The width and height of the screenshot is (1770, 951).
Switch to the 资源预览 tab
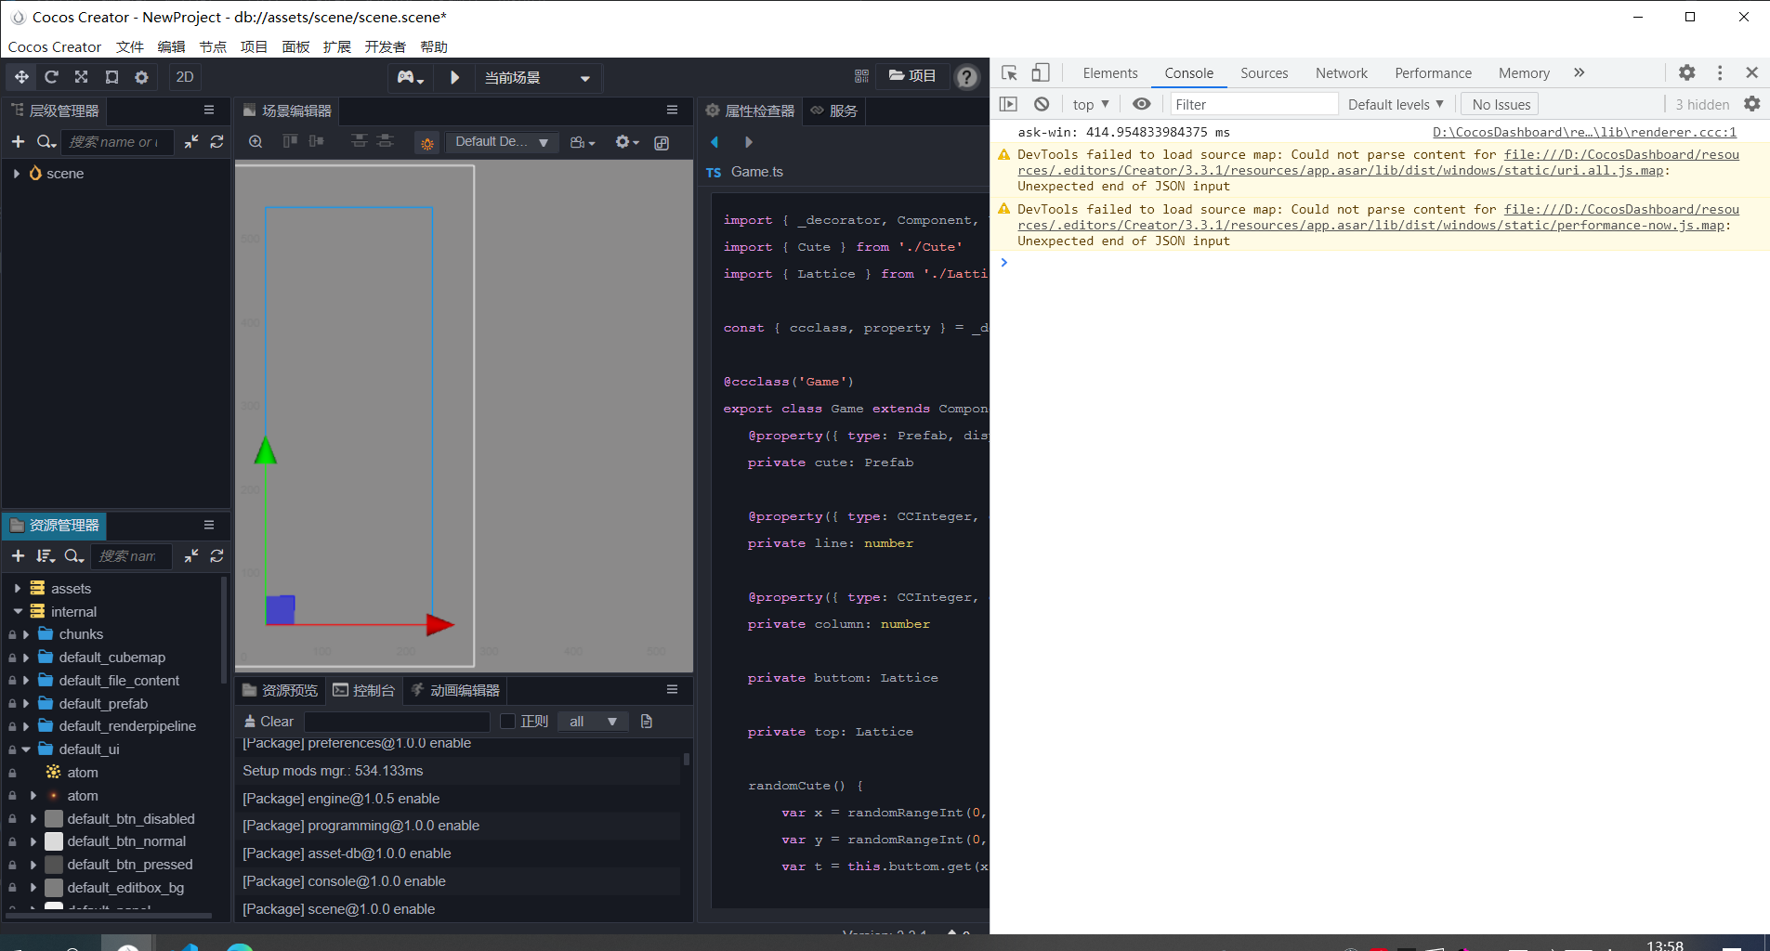tap(281, 690)
